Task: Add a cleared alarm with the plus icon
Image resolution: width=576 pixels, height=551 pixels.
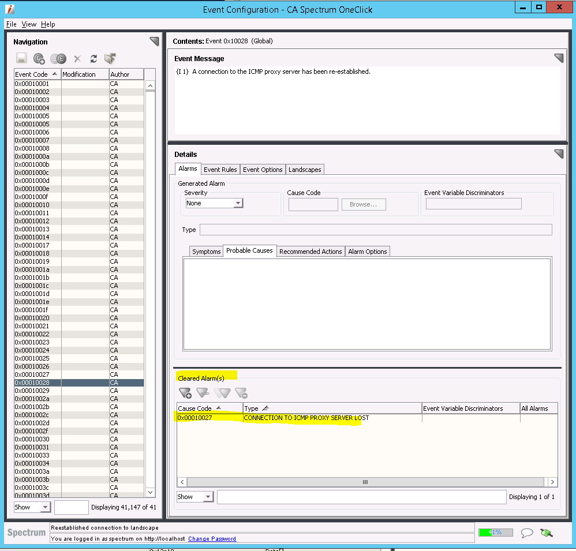Action: [x=185, y=393]
